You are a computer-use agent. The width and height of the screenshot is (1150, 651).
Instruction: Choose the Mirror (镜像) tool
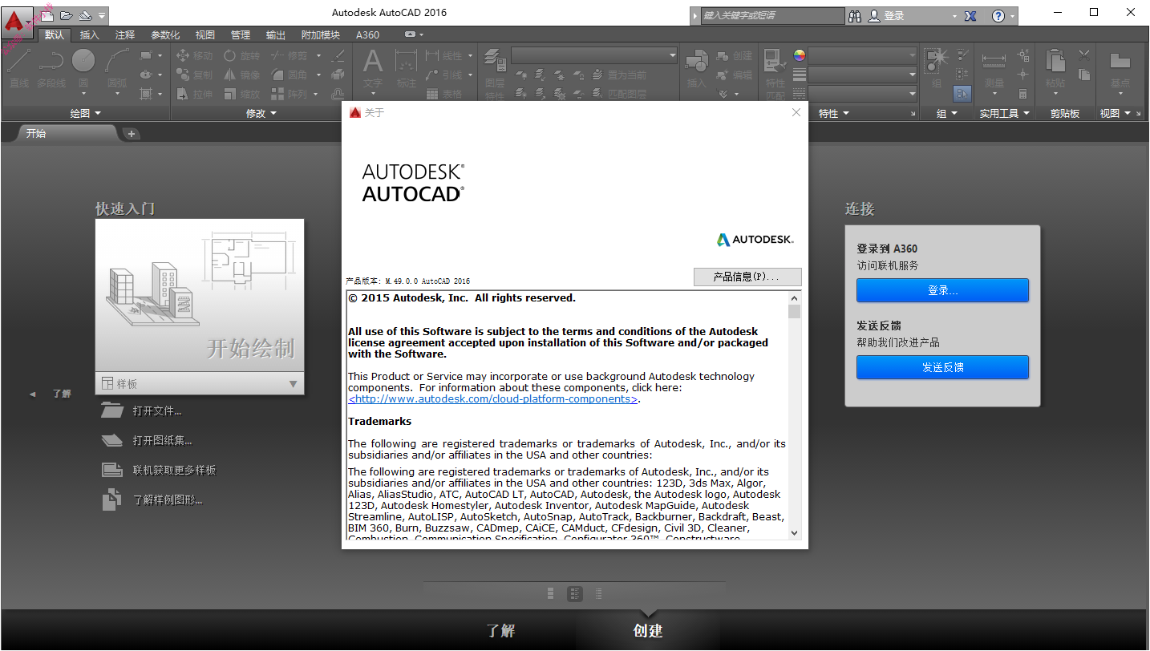[242, 75]
